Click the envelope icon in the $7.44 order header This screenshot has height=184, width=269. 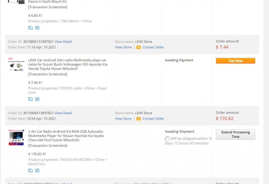[x=138, y=47]
